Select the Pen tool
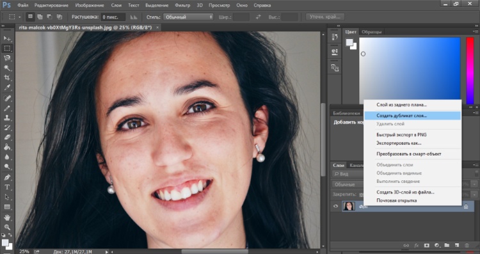Screen dimensions: 480x254 pyautogui.click(x=7, y=177)
